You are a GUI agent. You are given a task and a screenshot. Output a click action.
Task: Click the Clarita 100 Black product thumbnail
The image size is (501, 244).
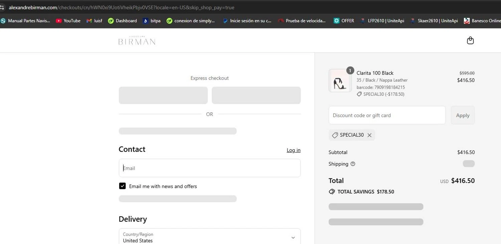340,81
